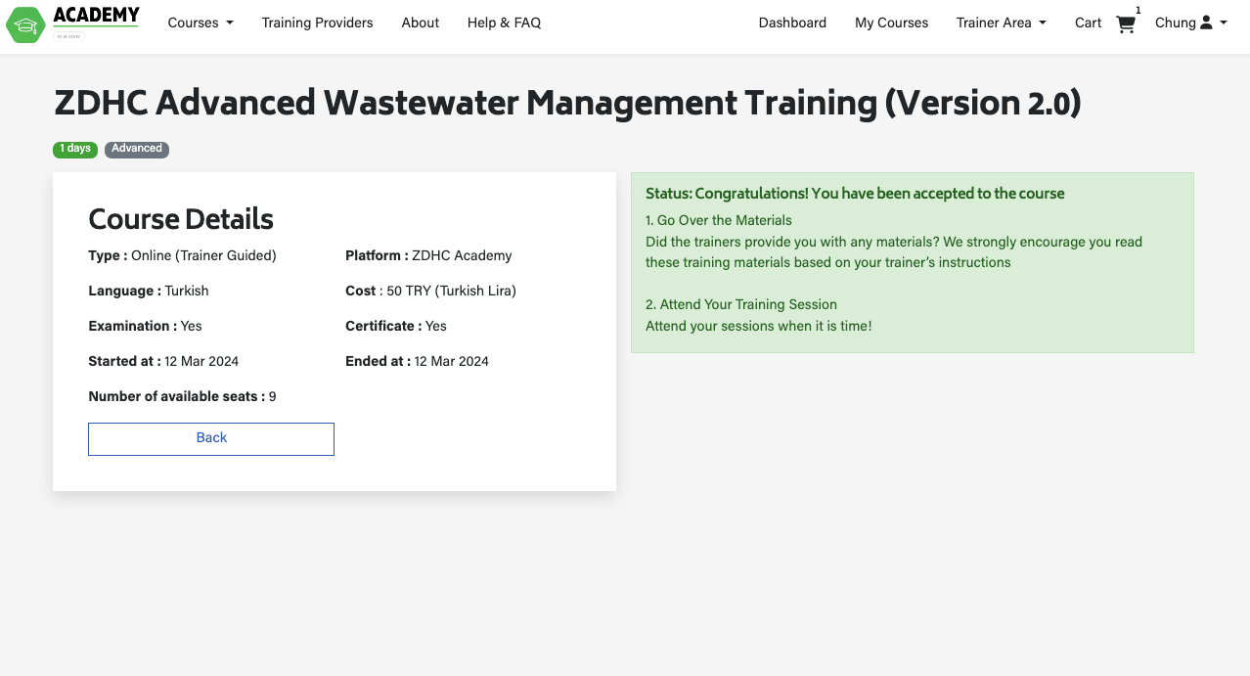Click the Platform 'ZDHC Academy' value
The image size is (1250, 676).
coord(462,255)
